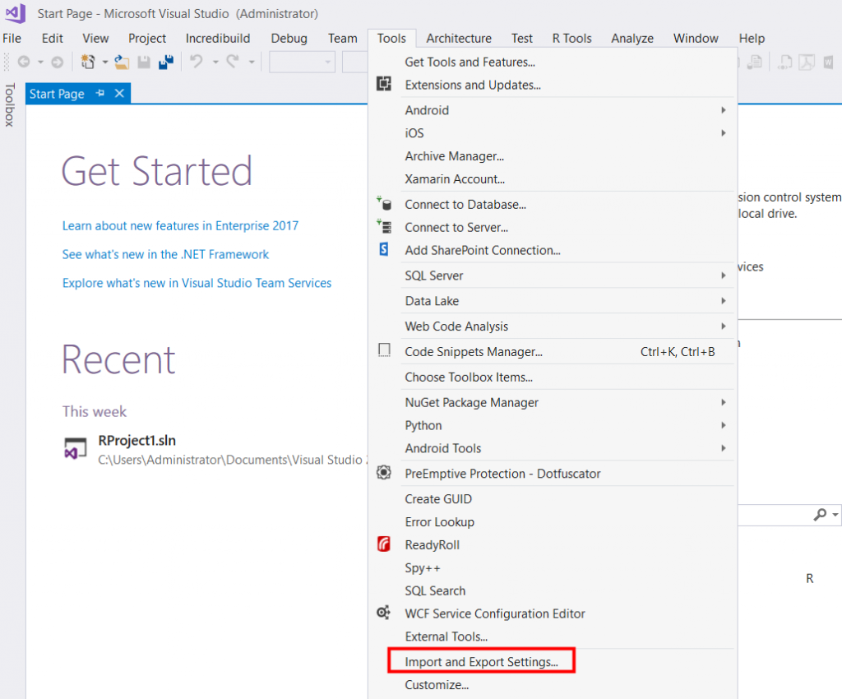Open the Toolbox side panel tab

pyautogui.click(x=9, y=105)
